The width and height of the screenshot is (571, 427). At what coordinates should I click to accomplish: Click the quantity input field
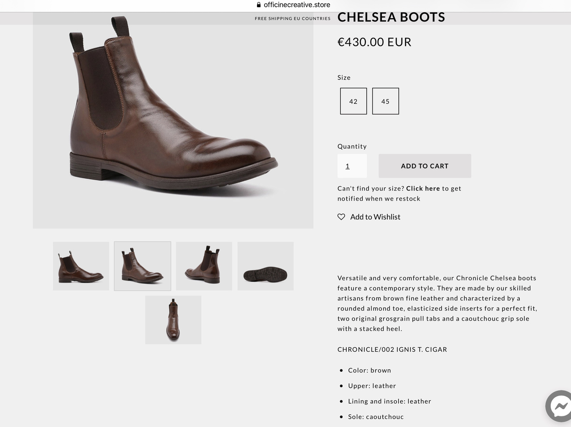(x=352, y=166)
